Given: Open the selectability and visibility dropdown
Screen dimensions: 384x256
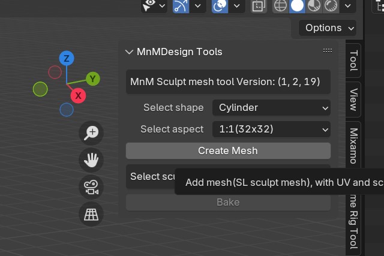Looking at the screenshot, I should click(154, 6).
